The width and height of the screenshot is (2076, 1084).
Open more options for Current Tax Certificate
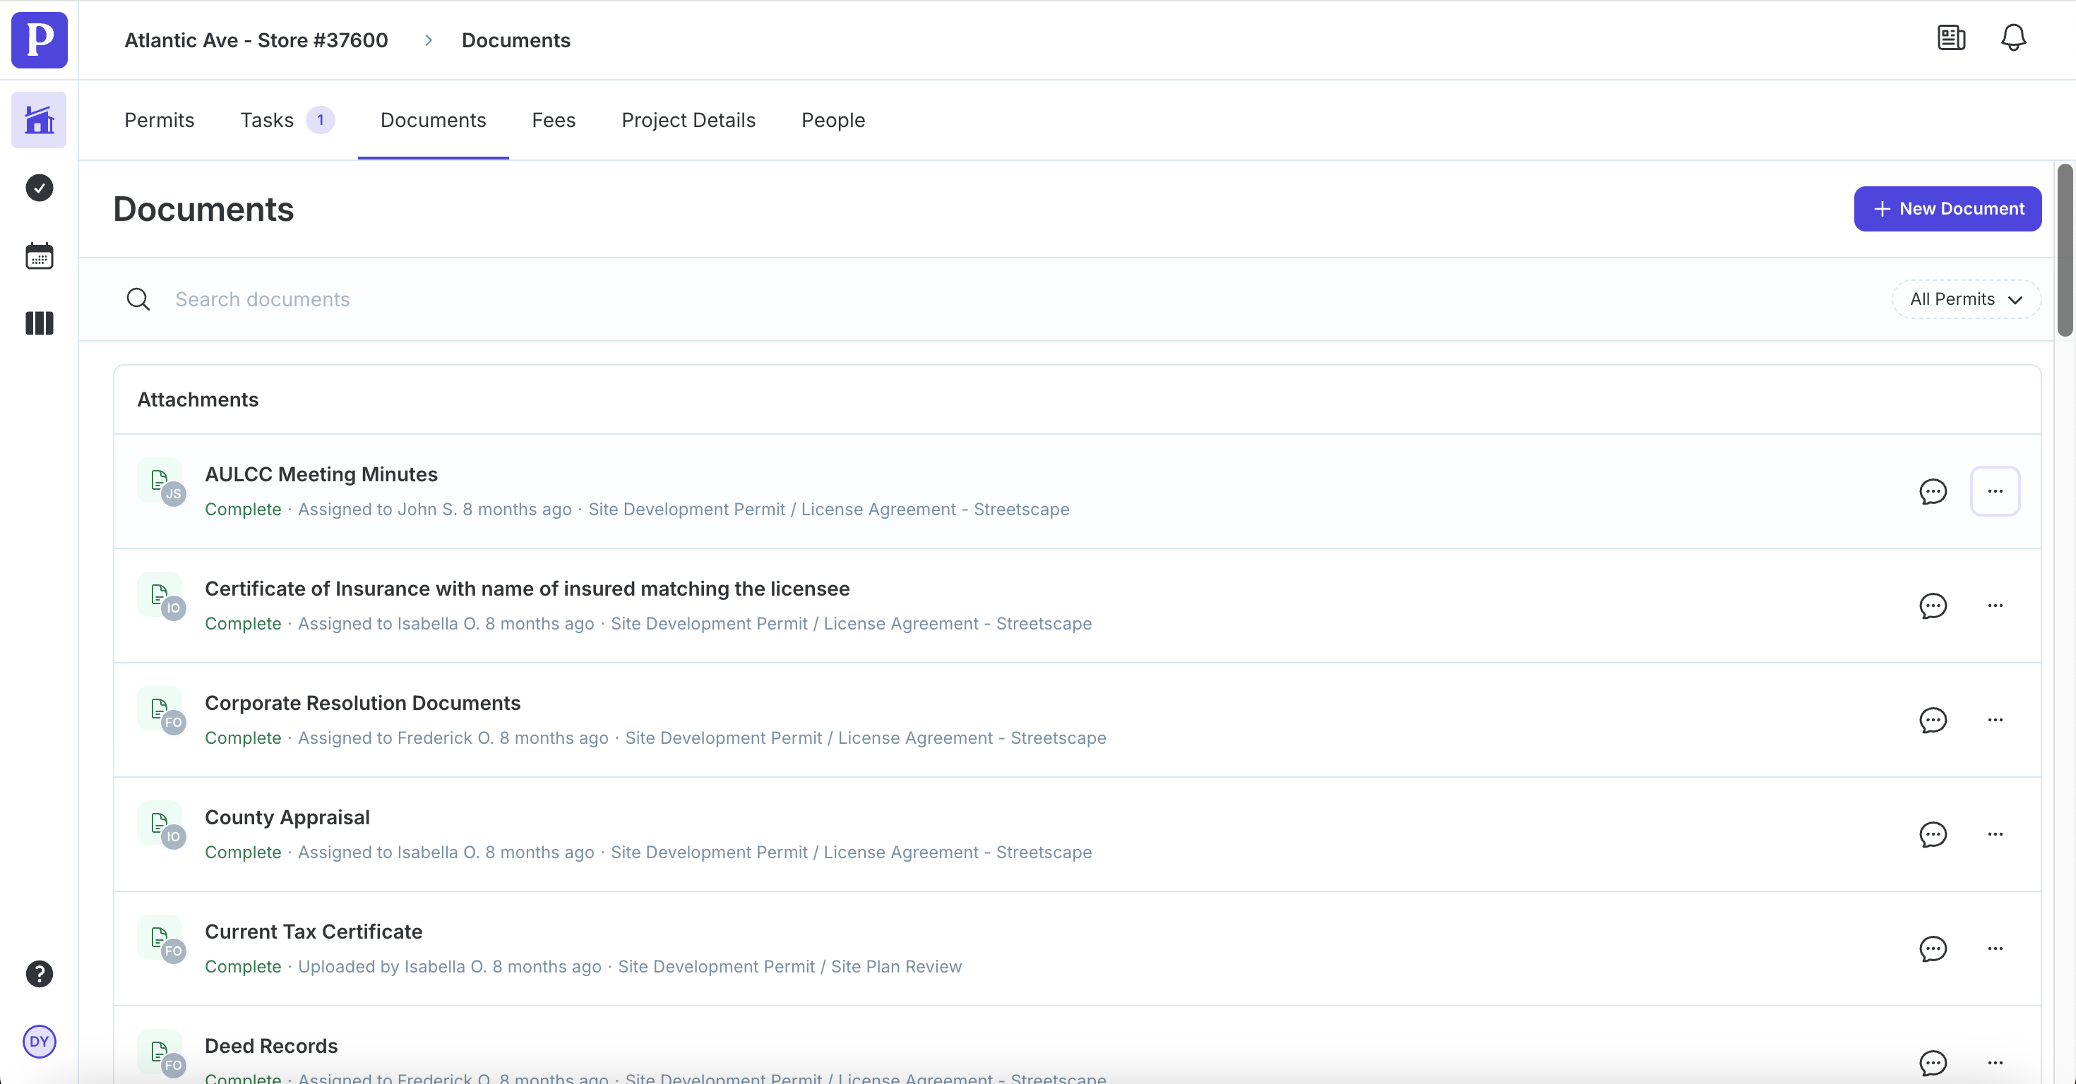pyautogui.click(x=1995, y=948)
